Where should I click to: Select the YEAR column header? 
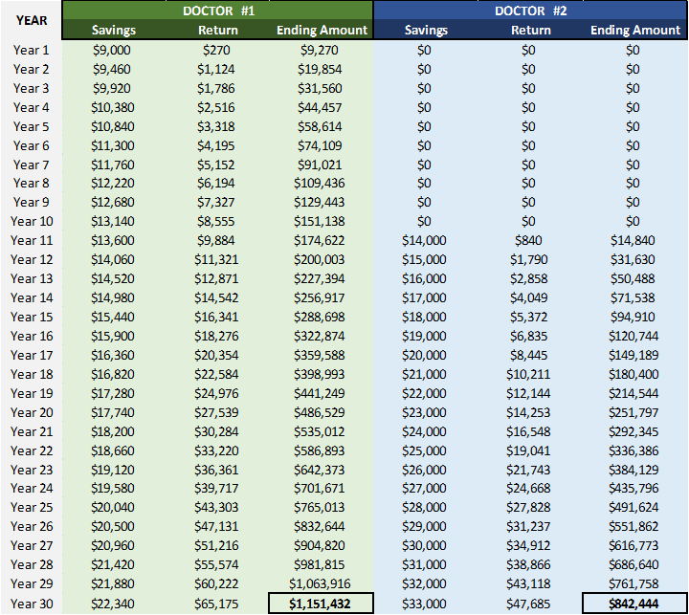point(32,20)
